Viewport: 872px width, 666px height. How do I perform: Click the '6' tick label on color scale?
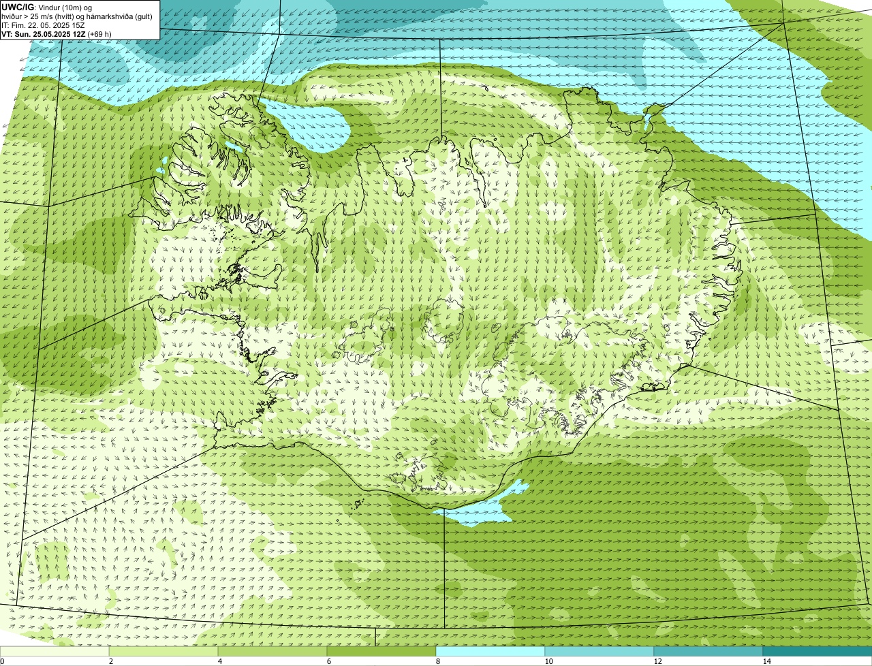pos(328,661)
